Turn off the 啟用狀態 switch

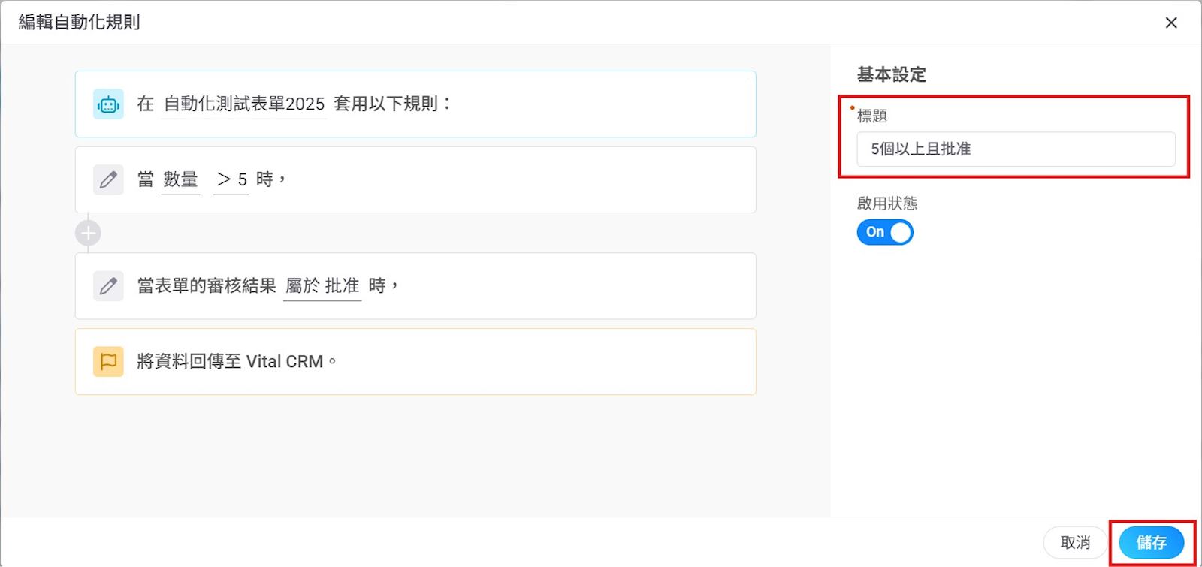[x=884, y=232]
